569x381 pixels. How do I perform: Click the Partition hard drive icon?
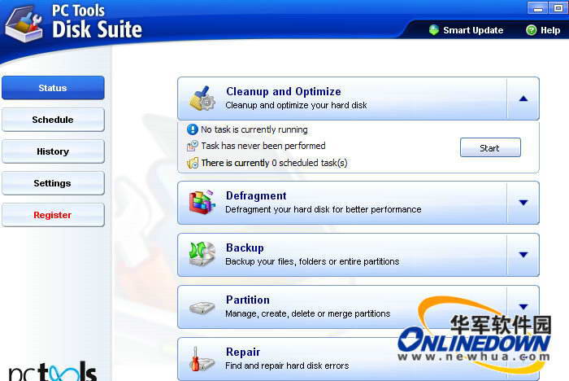coord(202,308)
